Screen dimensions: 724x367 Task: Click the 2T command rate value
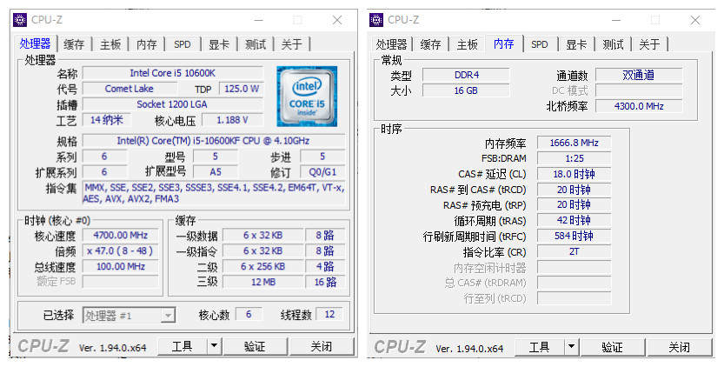tap(574, 252)
